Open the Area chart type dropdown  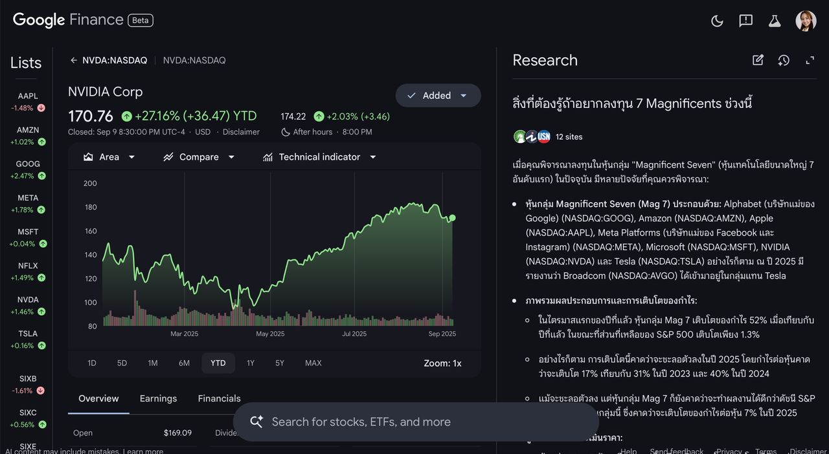109,157
